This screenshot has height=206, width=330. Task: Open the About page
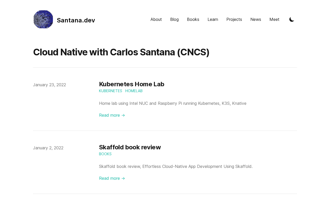click(x=156, y=19)
